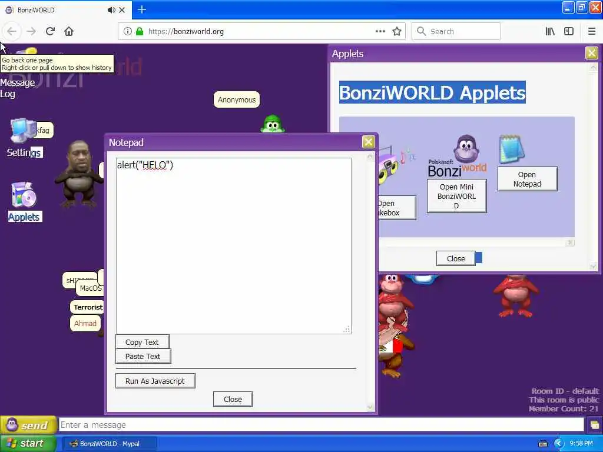Bookmark this page with star icon
This screenshot has height=452, width=603.
[x=397, y=32]
